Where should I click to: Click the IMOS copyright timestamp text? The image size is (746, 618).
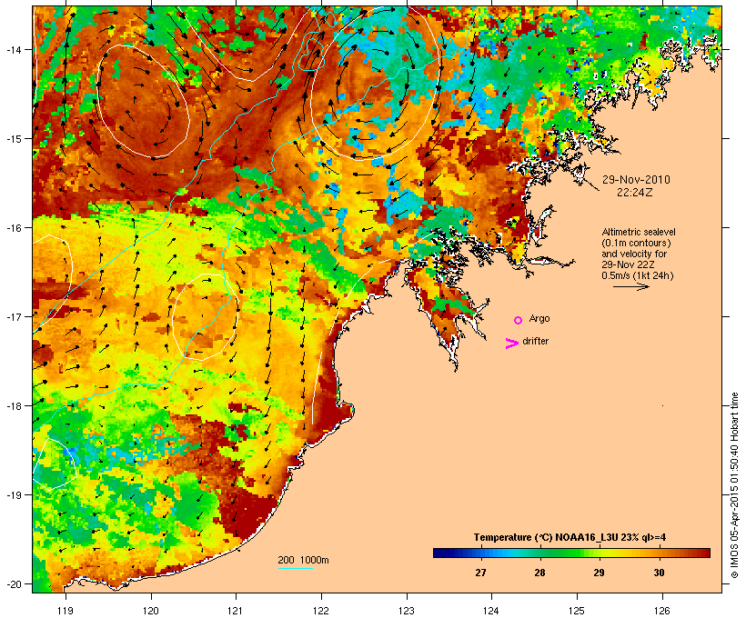click(734, 485)
